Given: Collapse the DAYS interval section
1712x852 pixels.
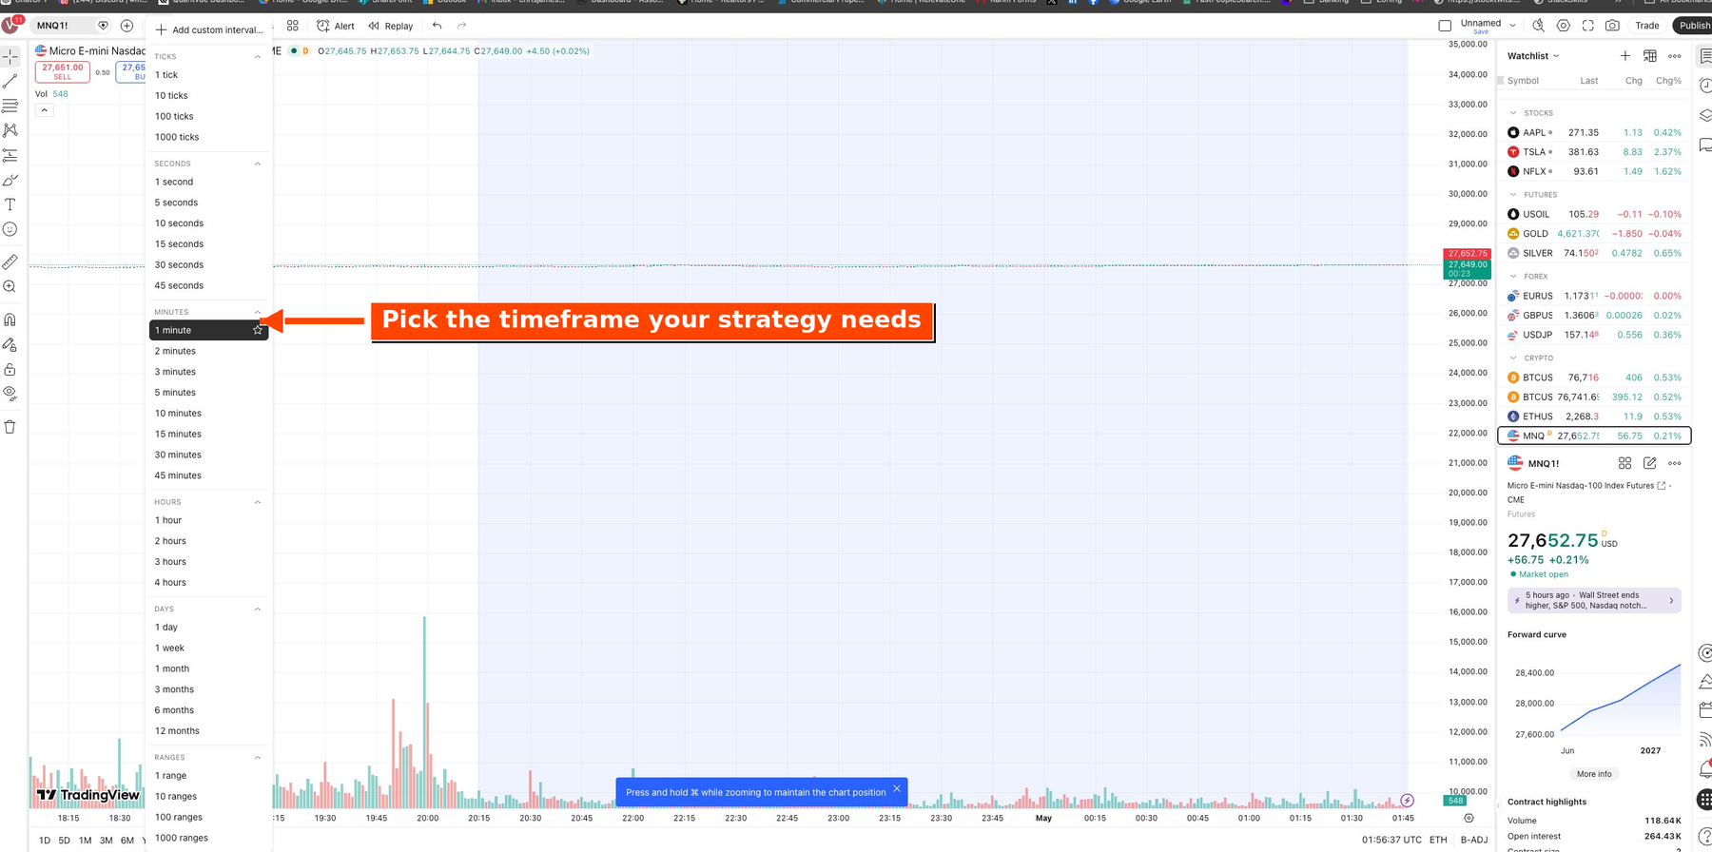Looking at the screenshot, I should (x=258, y=609).
